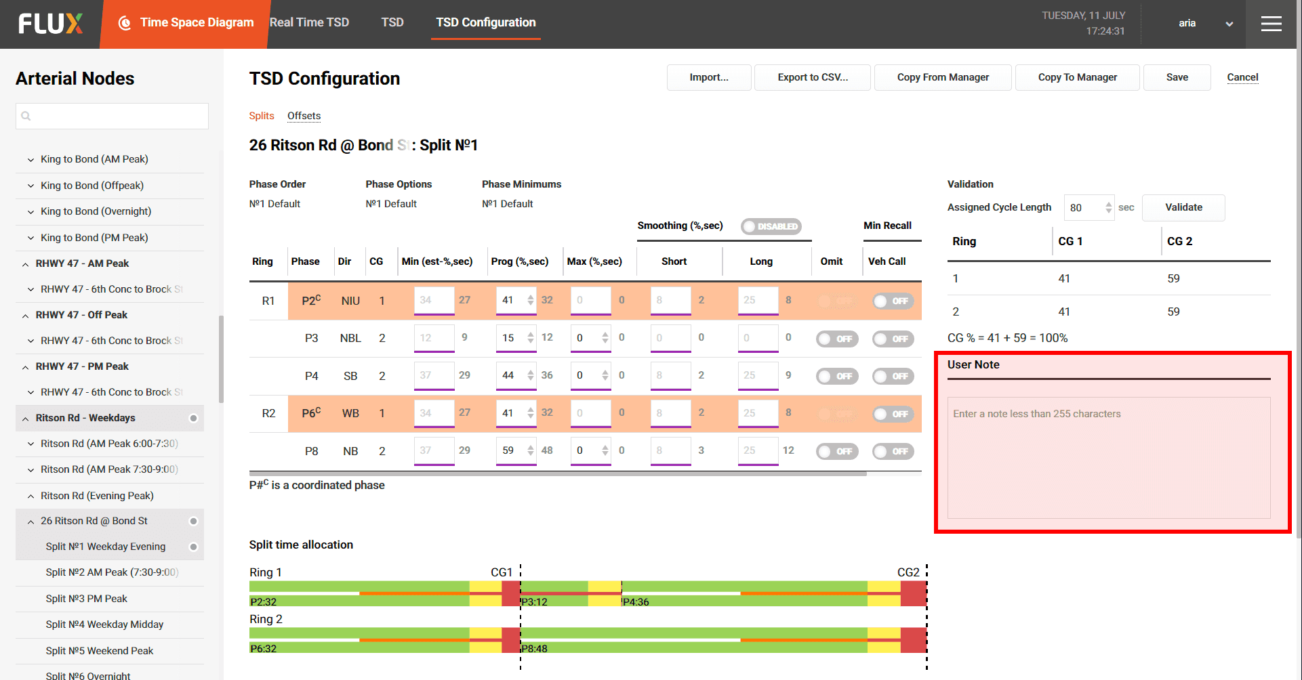Viewport: 1302px width, 680px height.
Task: Toggle Veh Call switch for P8 row
Action: tap(893, 451)
